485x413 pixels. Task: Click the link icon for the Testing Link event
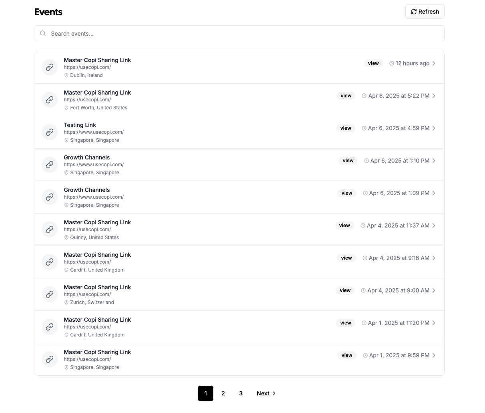(50, 132)
